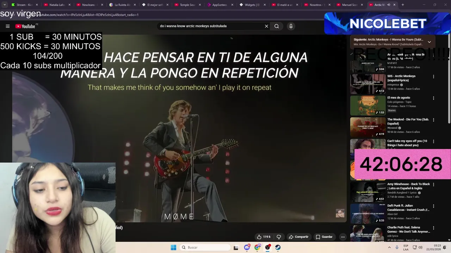Open Daft Punk Instant Crush video title
Screen dimensions: 451x253
click(408, 208)
